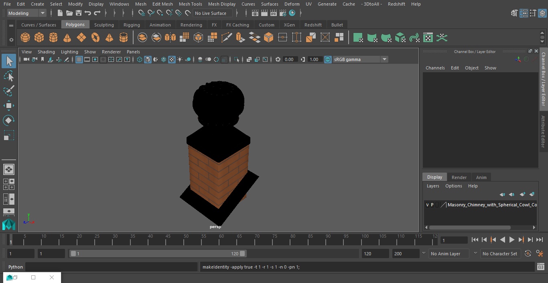Open the shelf menu tab options
This screenshot has width=548, height=283.
point(11,25)
